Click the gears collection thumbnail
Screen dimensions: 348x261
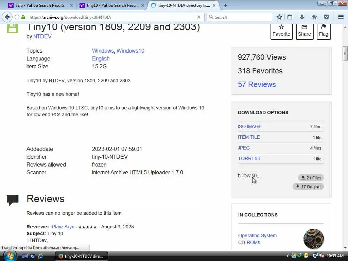[x=314, y=239]
